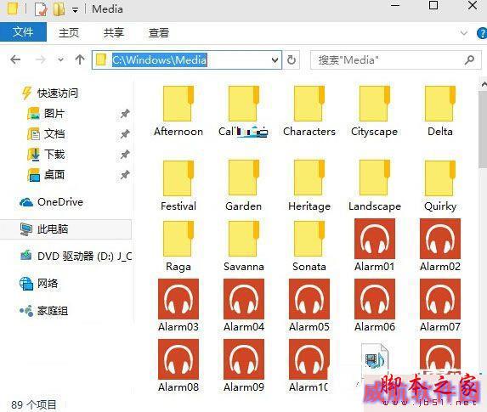The height and width of the screenshot is (412, 487).
Task: Select the Heritage folder
Action: pyautogui.click(x=309, y=185)
